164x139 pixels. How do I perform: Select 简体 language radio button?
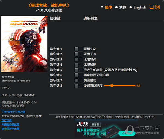point(102,7)
